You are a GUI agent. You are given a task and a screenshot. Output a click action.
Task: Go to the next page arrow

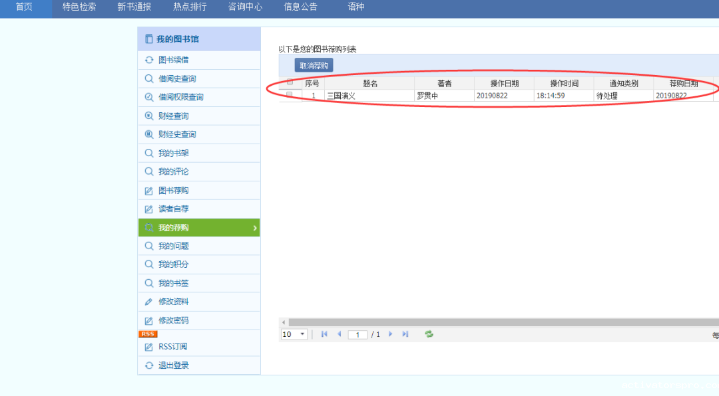391,334
